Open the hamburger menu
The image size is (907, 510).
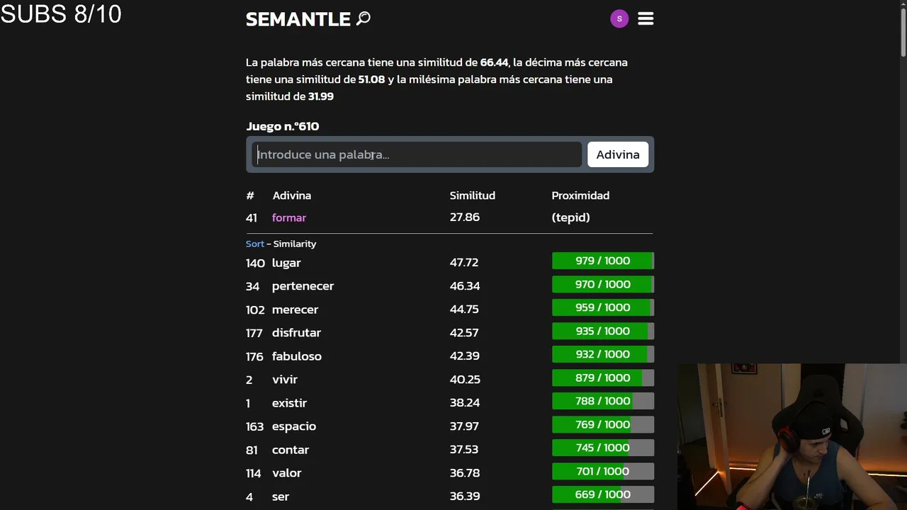[x=646, y=19]
